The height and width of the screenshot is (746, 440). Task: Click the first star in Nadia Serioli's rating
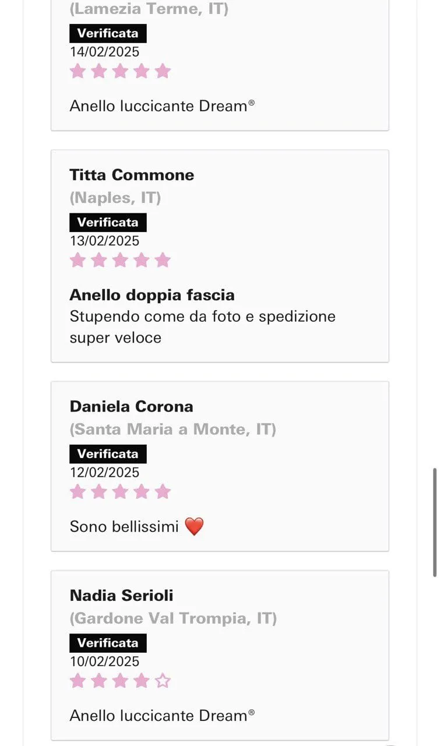pyautogui.click(x=78, y=680)
